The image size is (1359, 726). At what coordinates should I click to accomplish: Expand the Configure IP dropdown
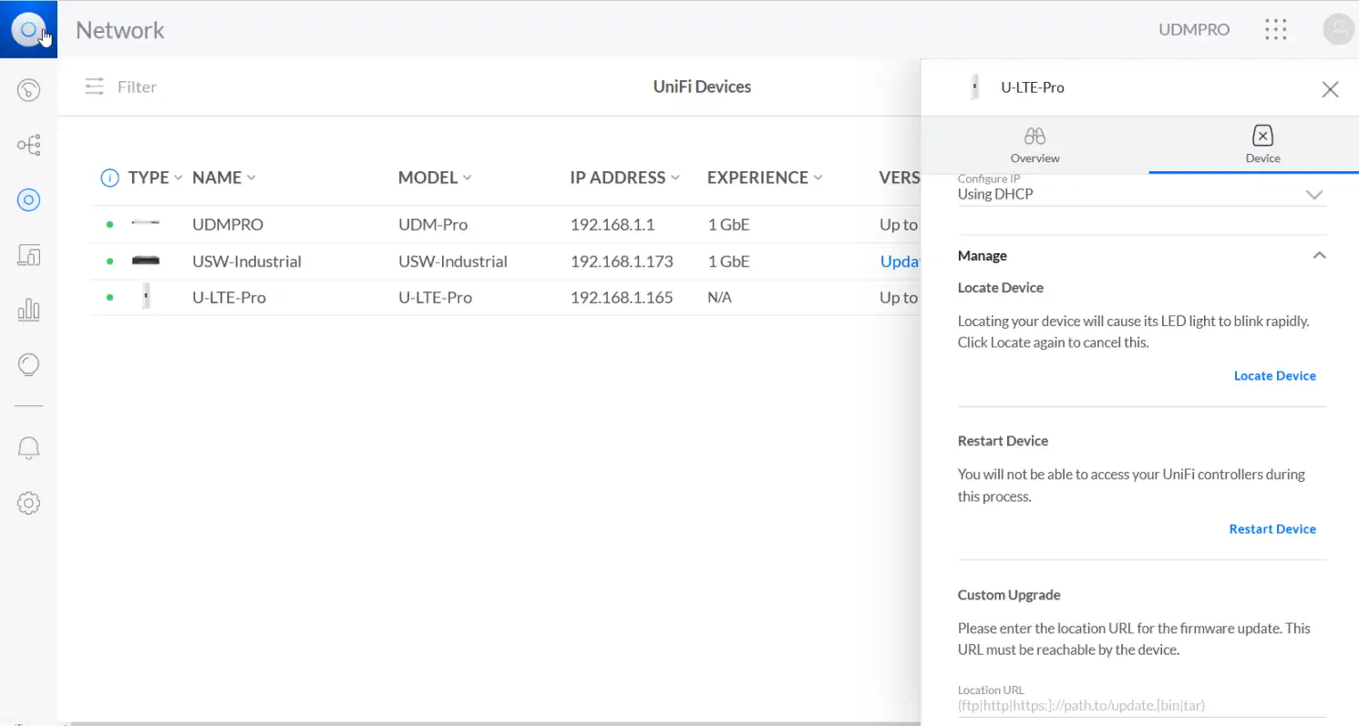tap(1141, 194)
